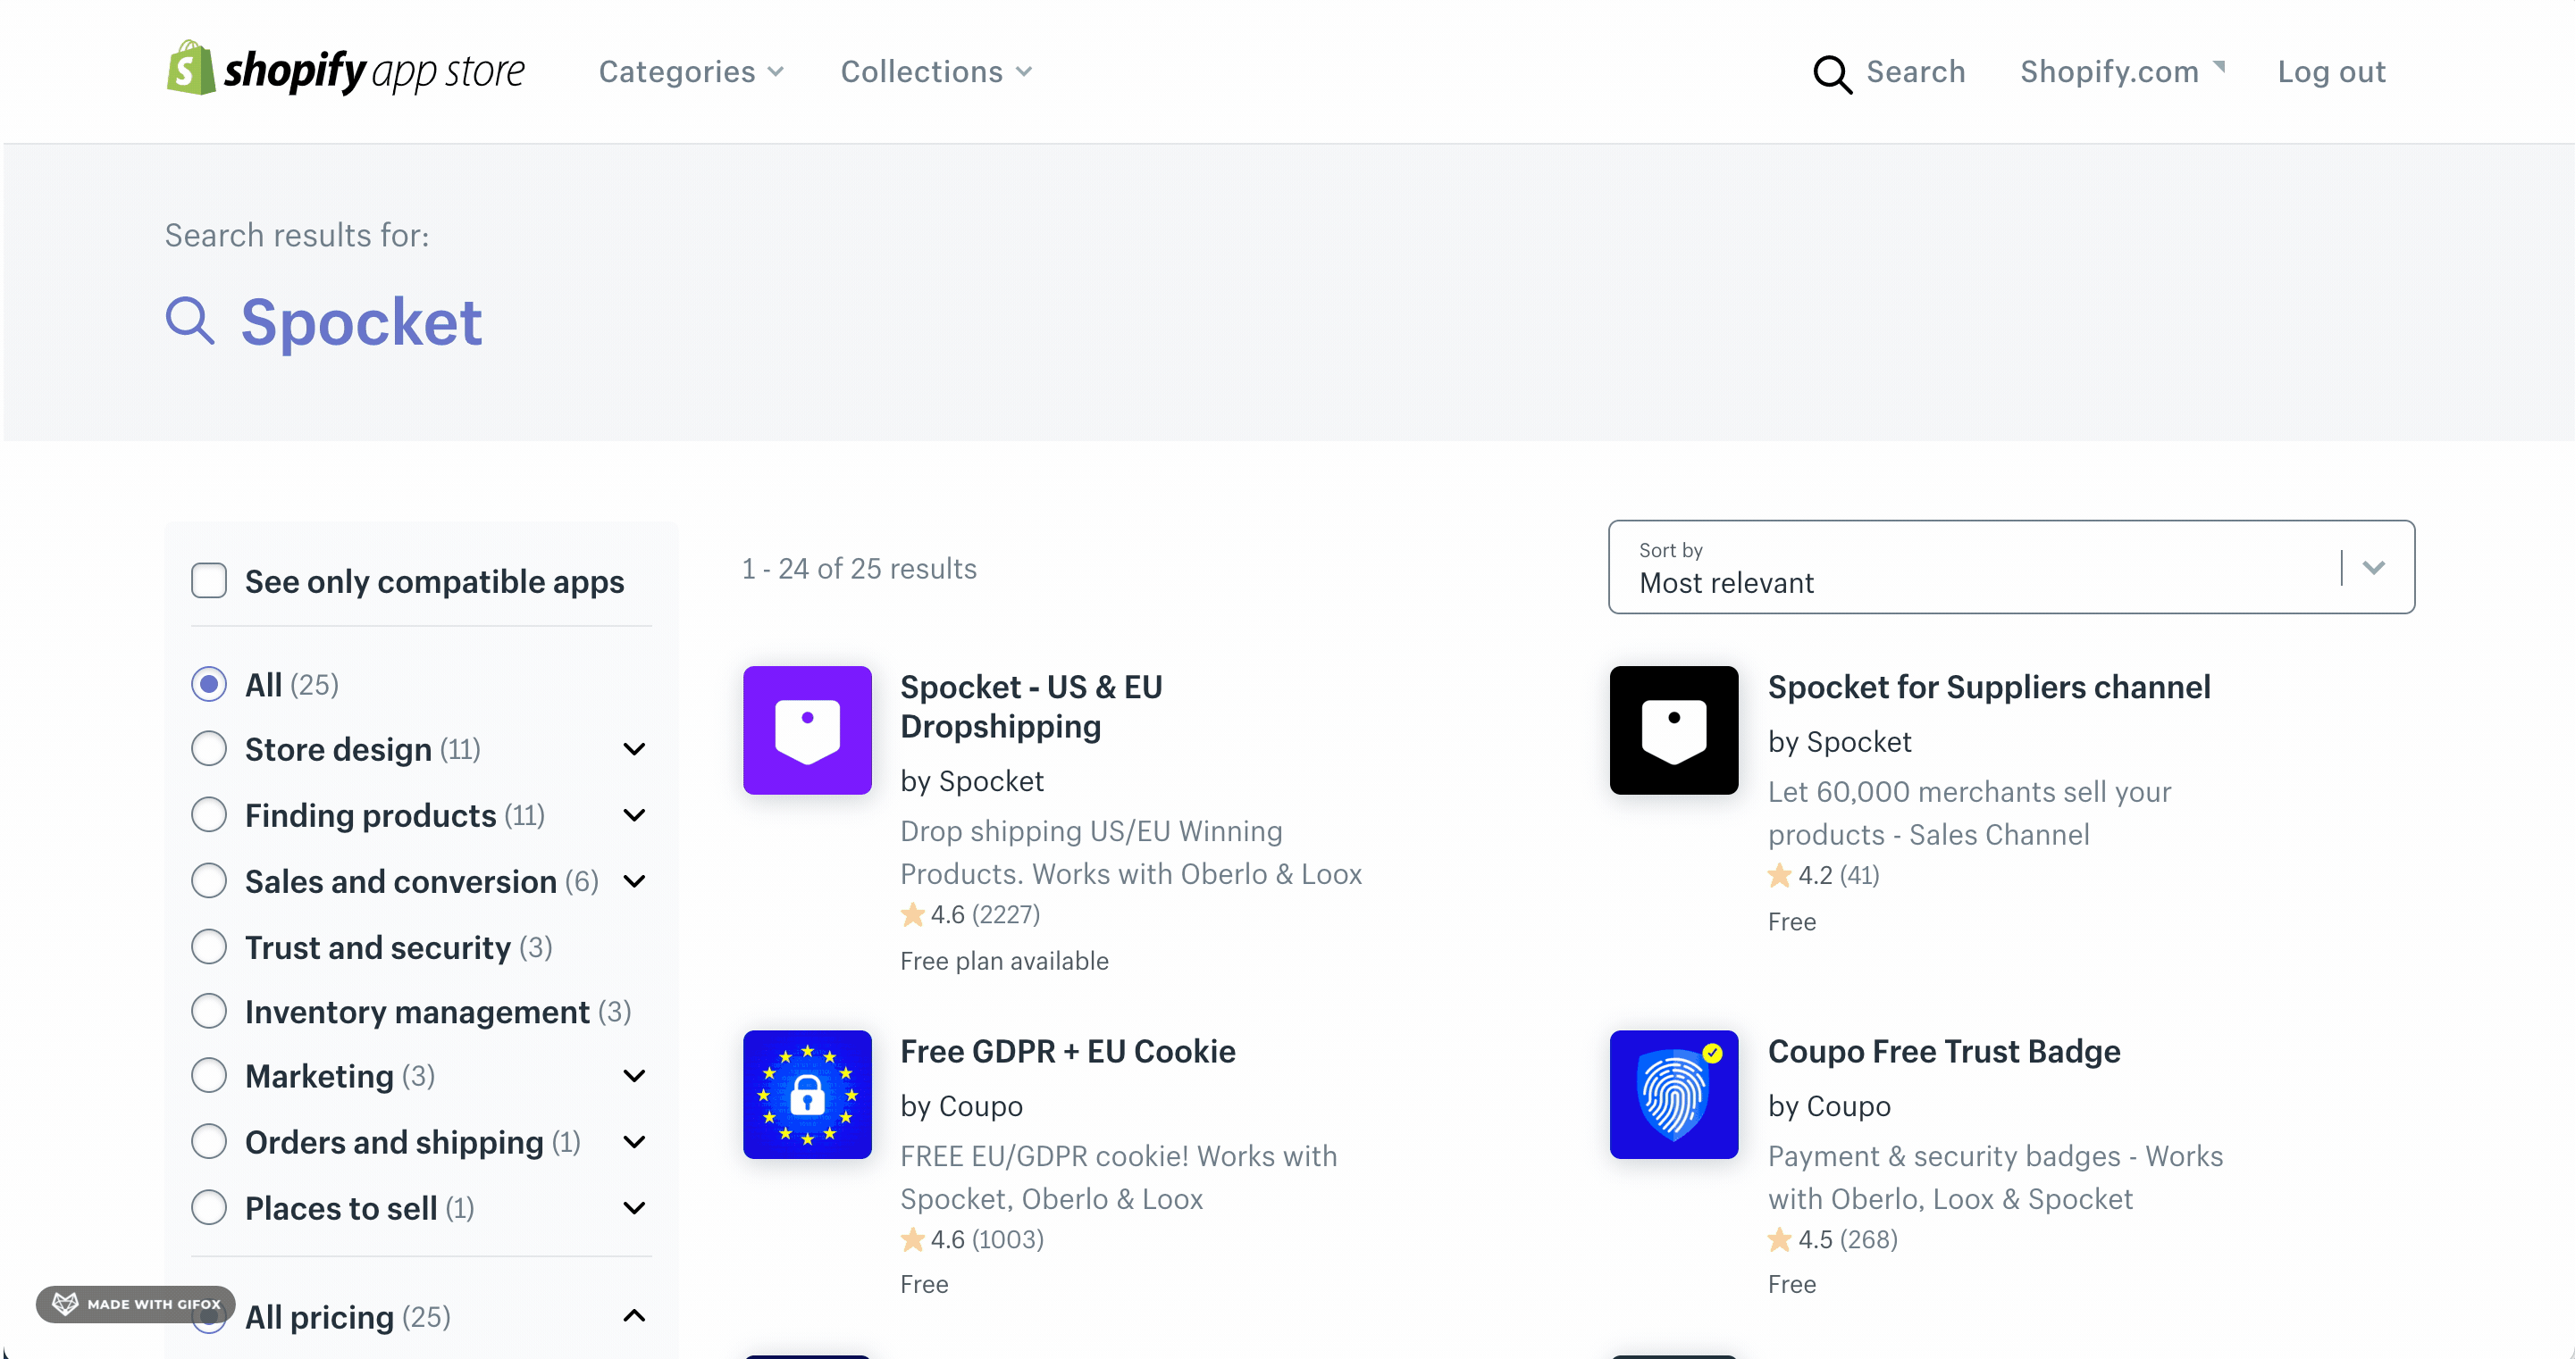Expand the Orders and shipping chevron

coord(633,1142)
